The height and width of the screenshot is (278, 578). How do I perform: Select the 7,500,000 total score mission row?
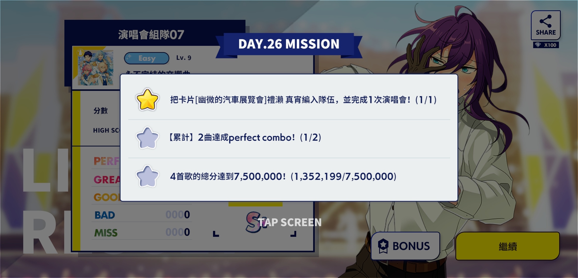coord(289,177)
